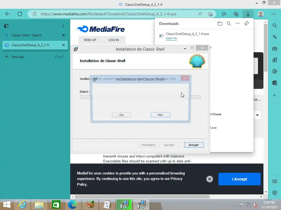Viewport: 281px width, 210px height.
Task: Open sidebar settings gear icon
Action: [274, 193]
